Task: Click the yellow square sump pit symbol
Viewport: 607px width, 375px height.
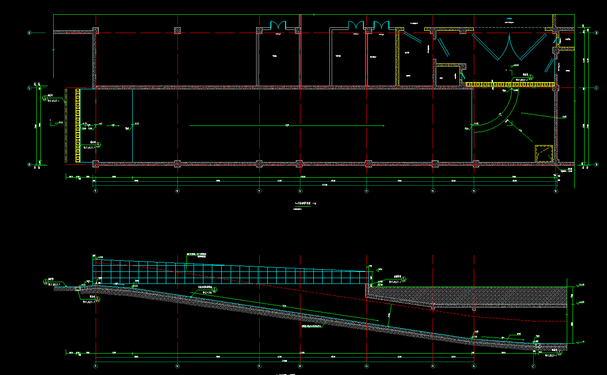Action: click(544, 154)
